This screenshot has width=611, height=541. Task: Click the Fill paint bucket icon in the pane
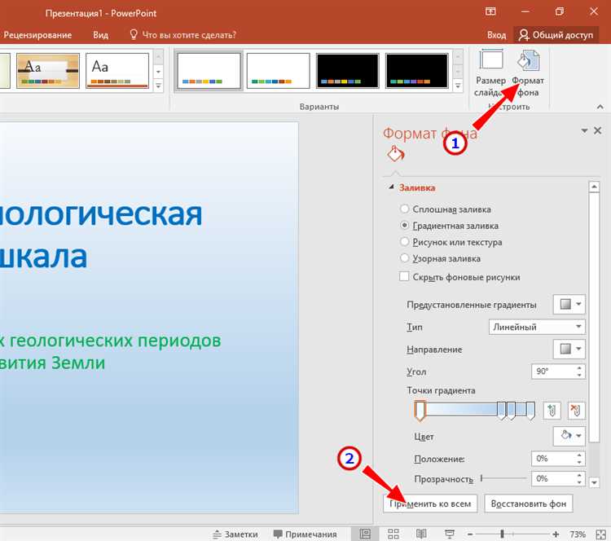pyautogui.click(x=395, y=153)
